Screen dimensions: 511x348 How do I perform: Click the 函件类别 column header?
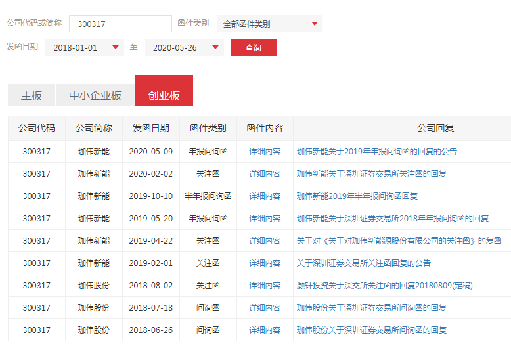coord(208,128)
